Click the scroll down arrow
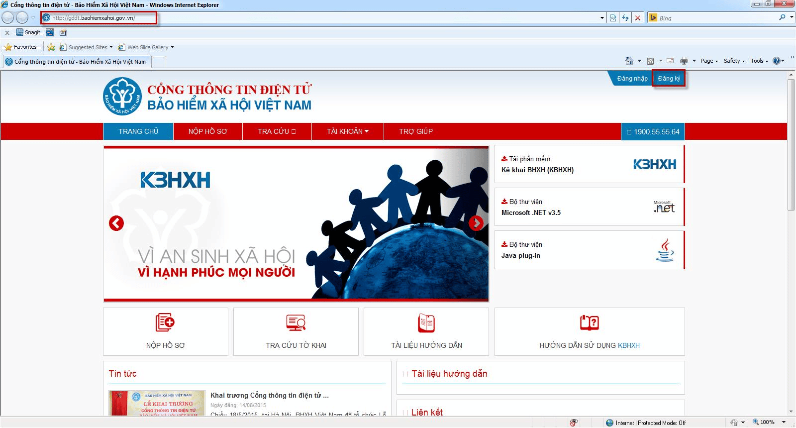Viewport: 796px width, 428px height. click(791, 412)
